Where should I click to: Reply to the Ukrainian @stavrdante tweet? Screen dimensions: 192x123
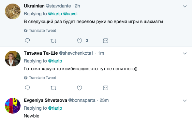pos(27,41)
